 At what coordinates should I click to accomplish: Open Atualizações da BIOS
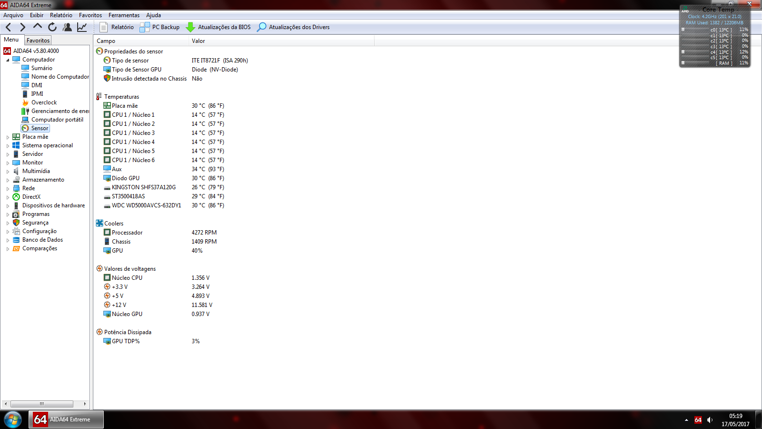[218, 27]
